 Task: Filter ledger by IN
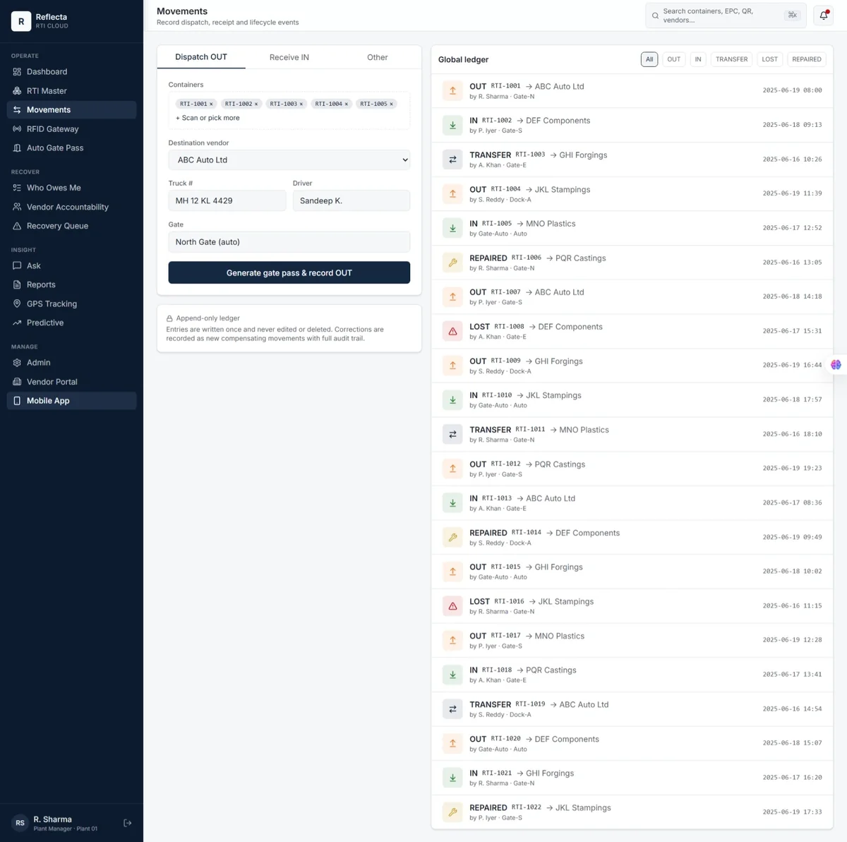[x=698, y=59]
